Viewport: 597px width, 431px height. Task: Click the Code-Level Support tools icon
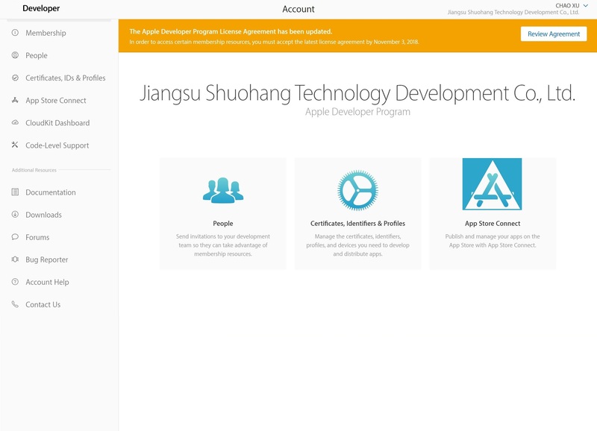coord(15,145)
